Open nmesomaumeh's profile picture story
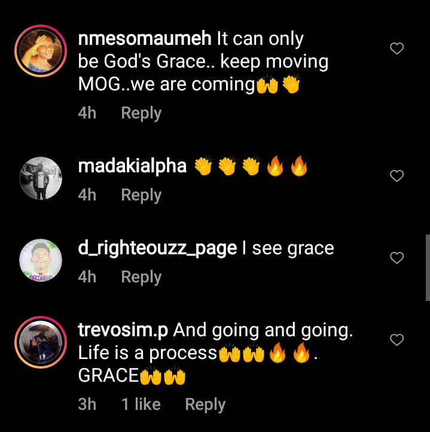Screen dimensions: 430x432 [41, 51]
